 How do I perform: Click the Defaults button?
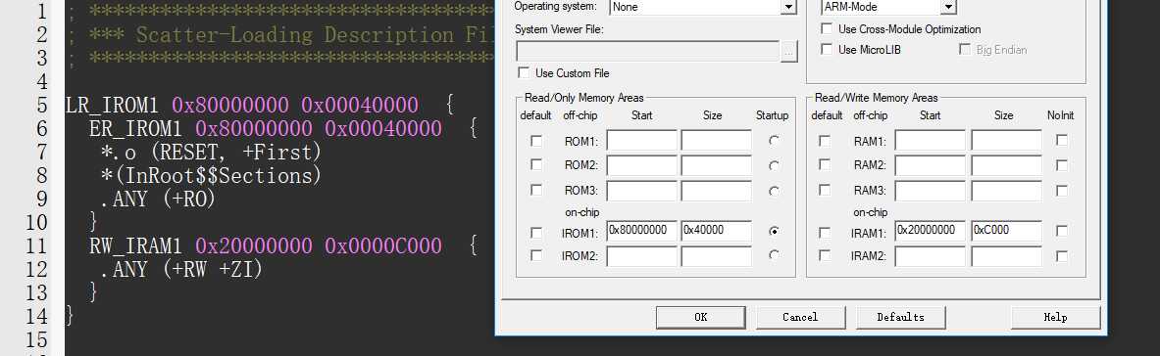(x=900, y=317)
